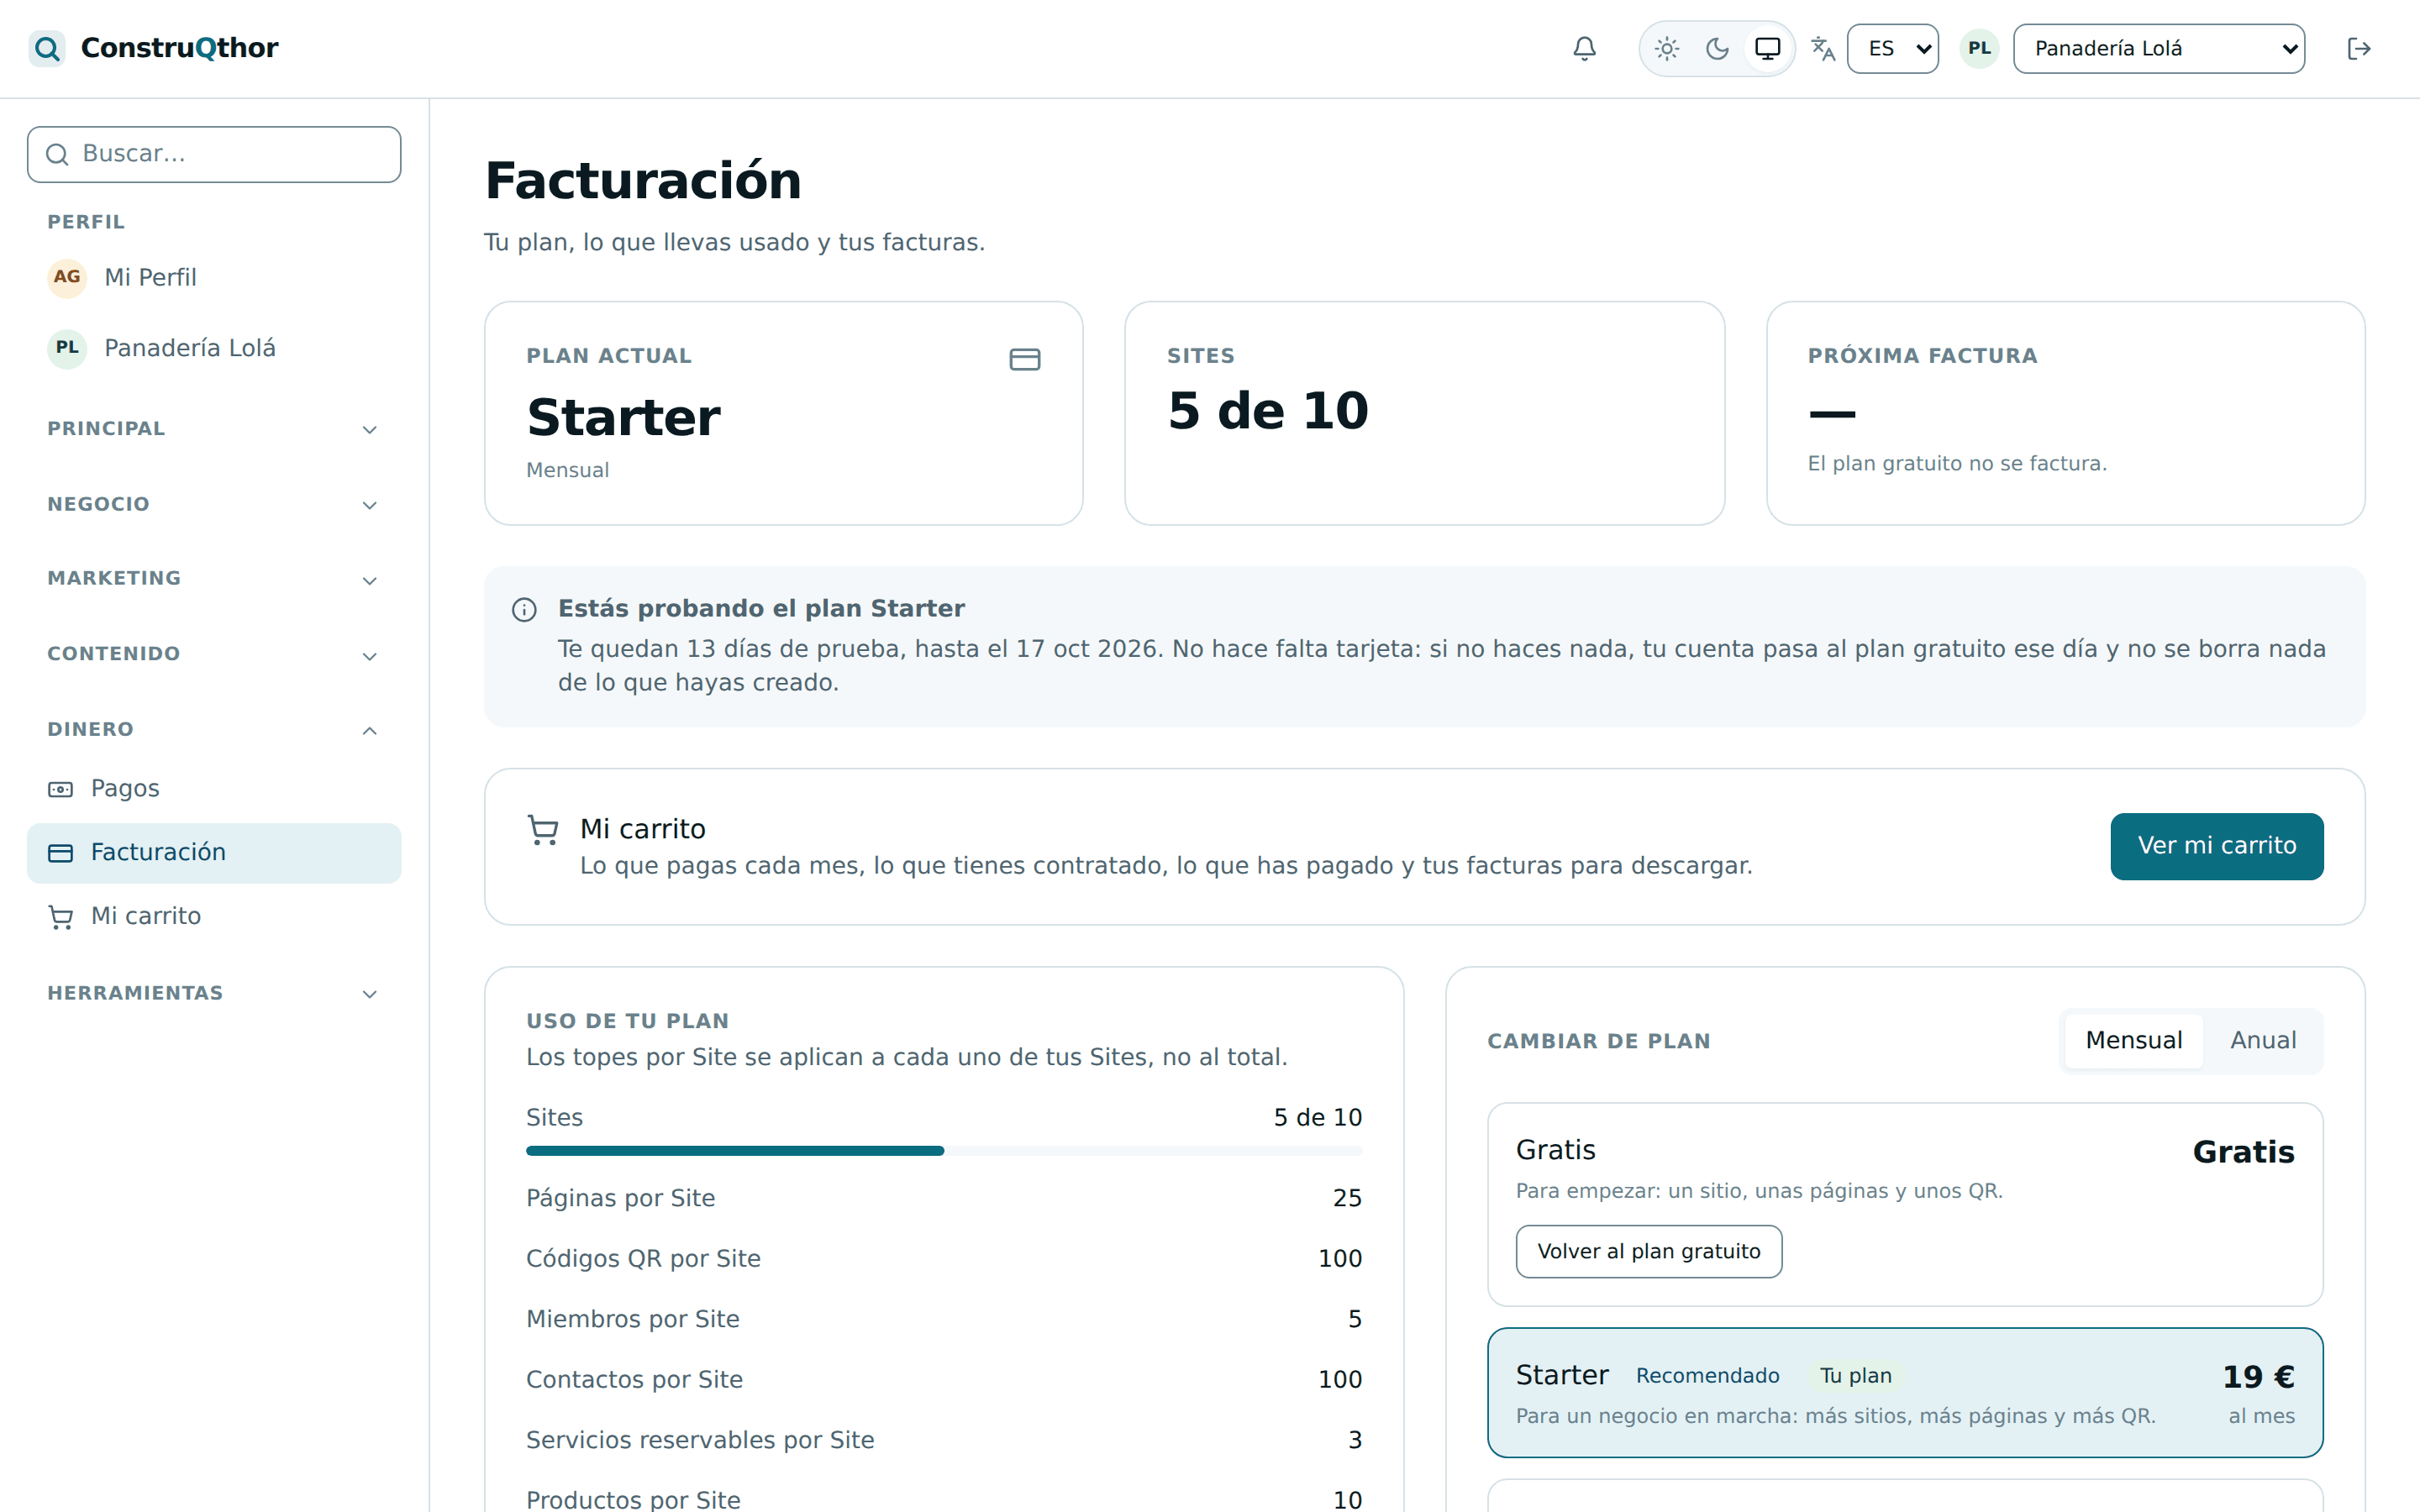Click the AG avatar beside Mi Perfil
This screenshot has height=1512, width=2420.
tap(67, 277)
